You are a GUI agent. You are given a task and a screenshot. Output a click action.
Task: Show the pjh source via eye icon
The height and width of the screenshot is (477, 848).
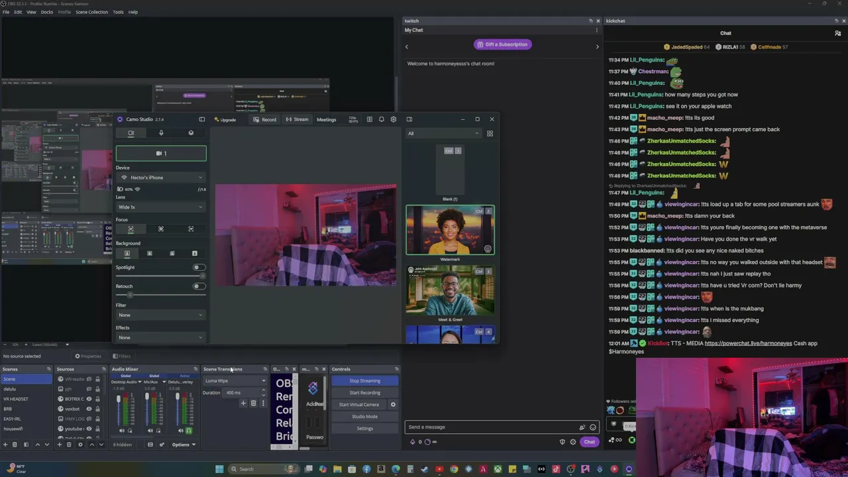pyautogui.click(x=89, y=389)
